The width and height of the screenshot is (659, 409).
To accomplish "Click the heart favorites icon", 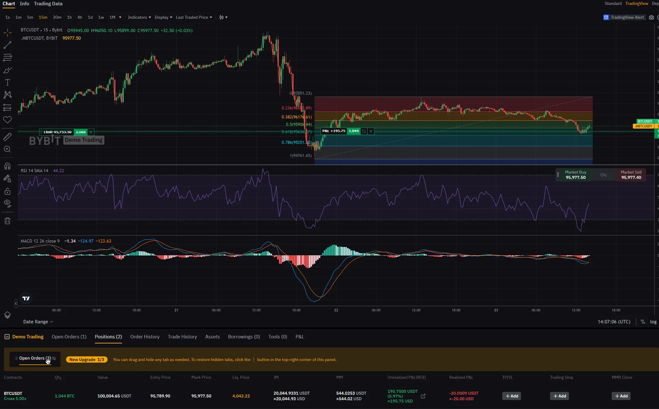I will [7, 120].
